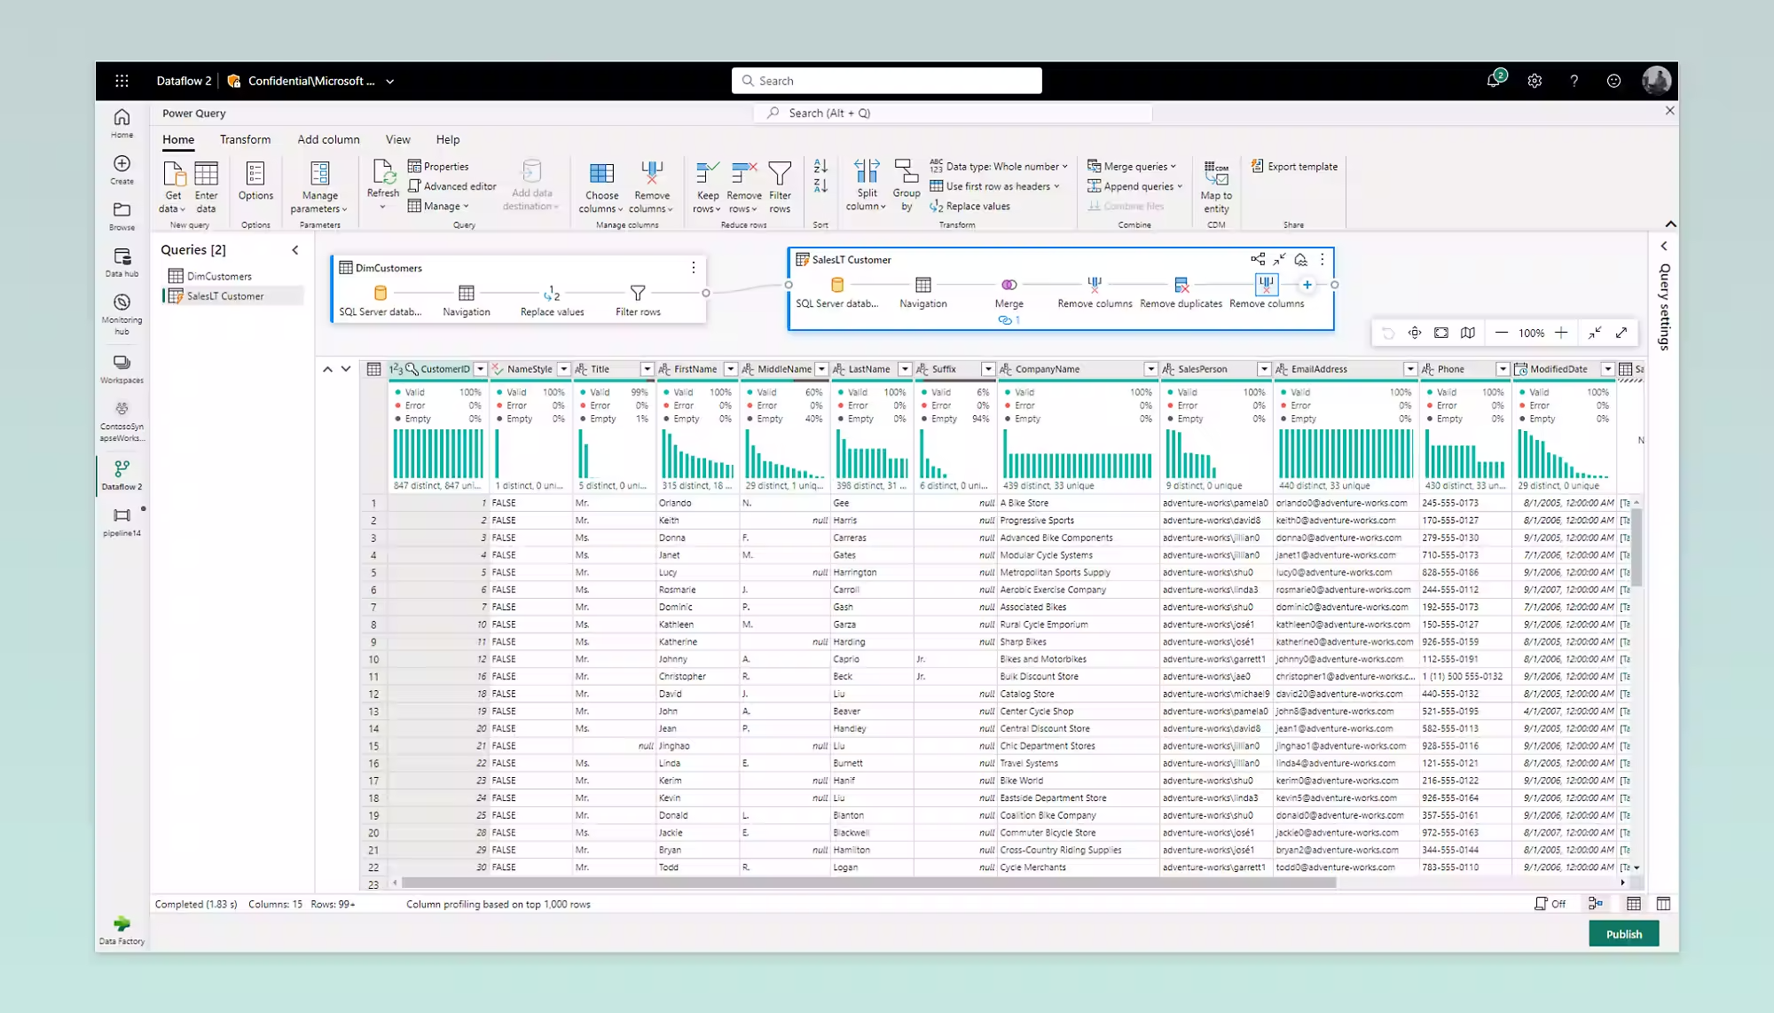Open notifications bell
The image size is (1774, 1013).
(1495, 81)
